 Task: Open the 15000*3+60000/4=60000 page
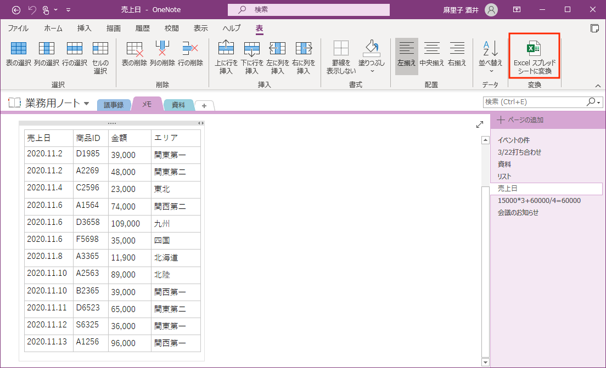tap(538, 200)
